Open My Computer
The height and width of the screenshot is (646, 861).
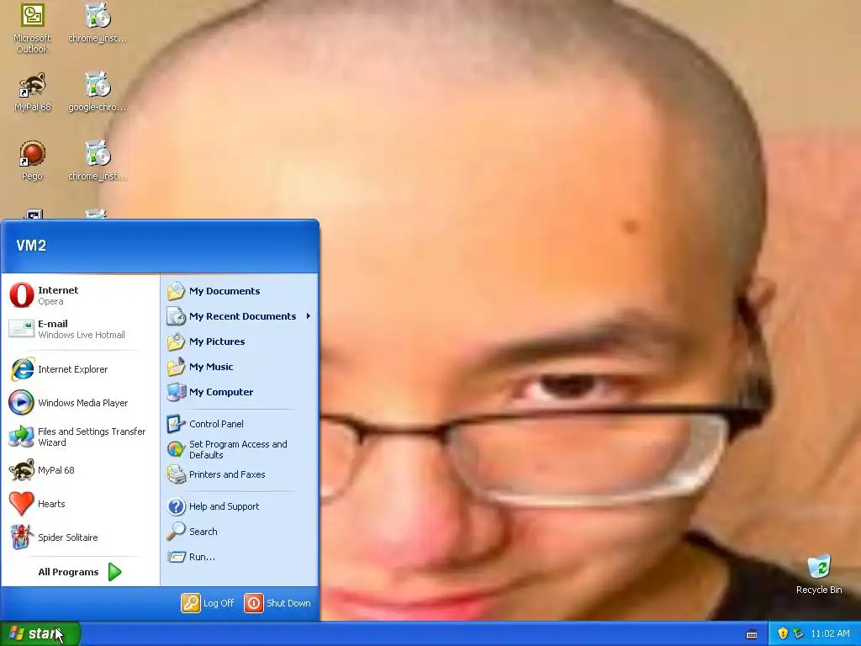click(x=240, y=392)
